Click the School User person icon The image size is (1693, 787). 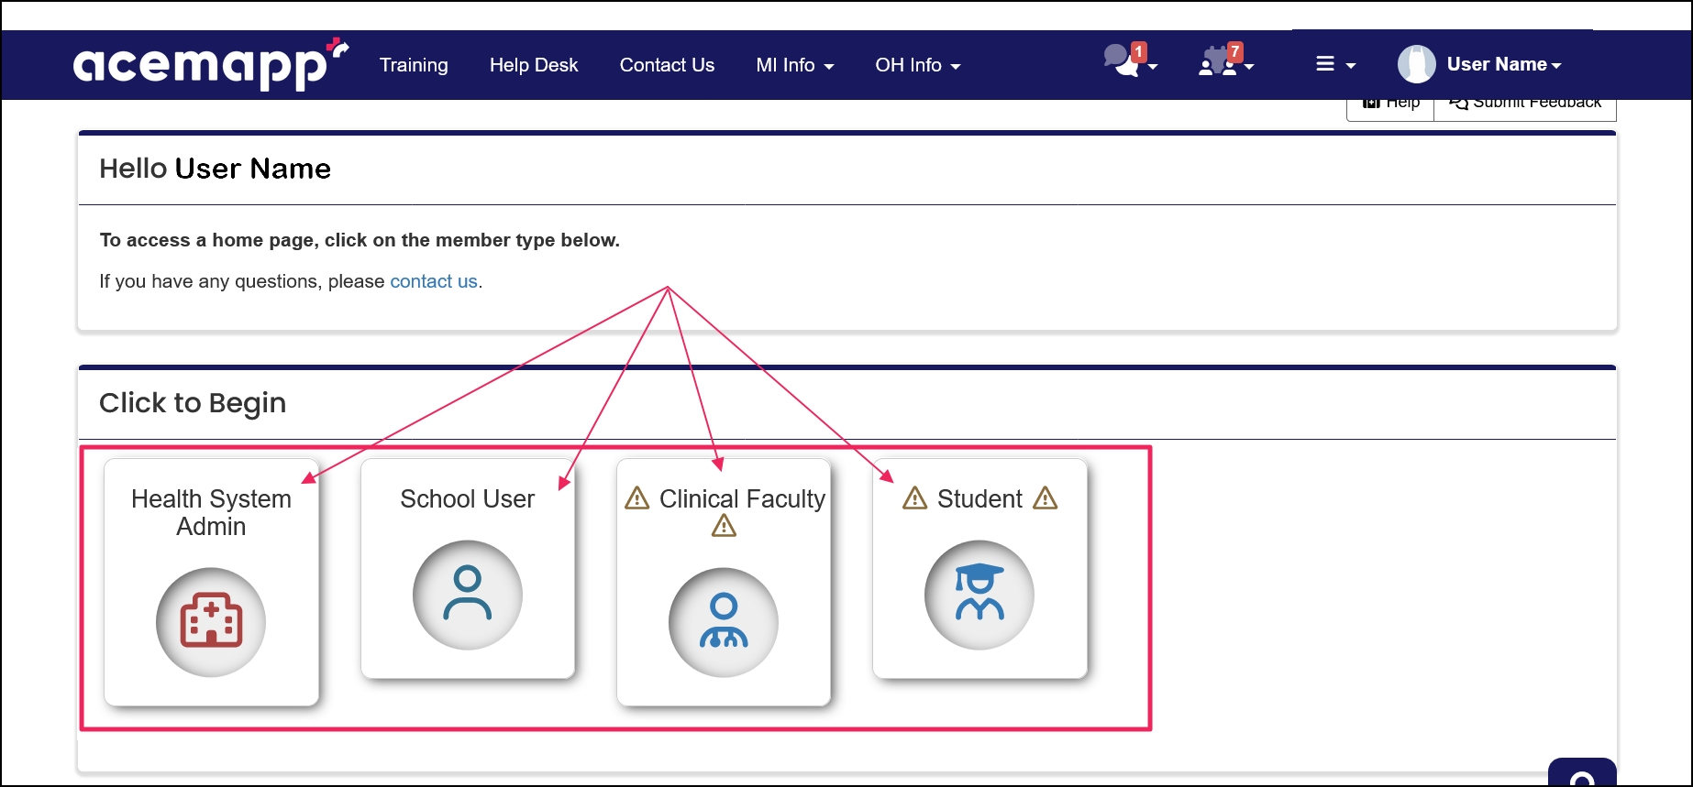click(x=468, y=595)
